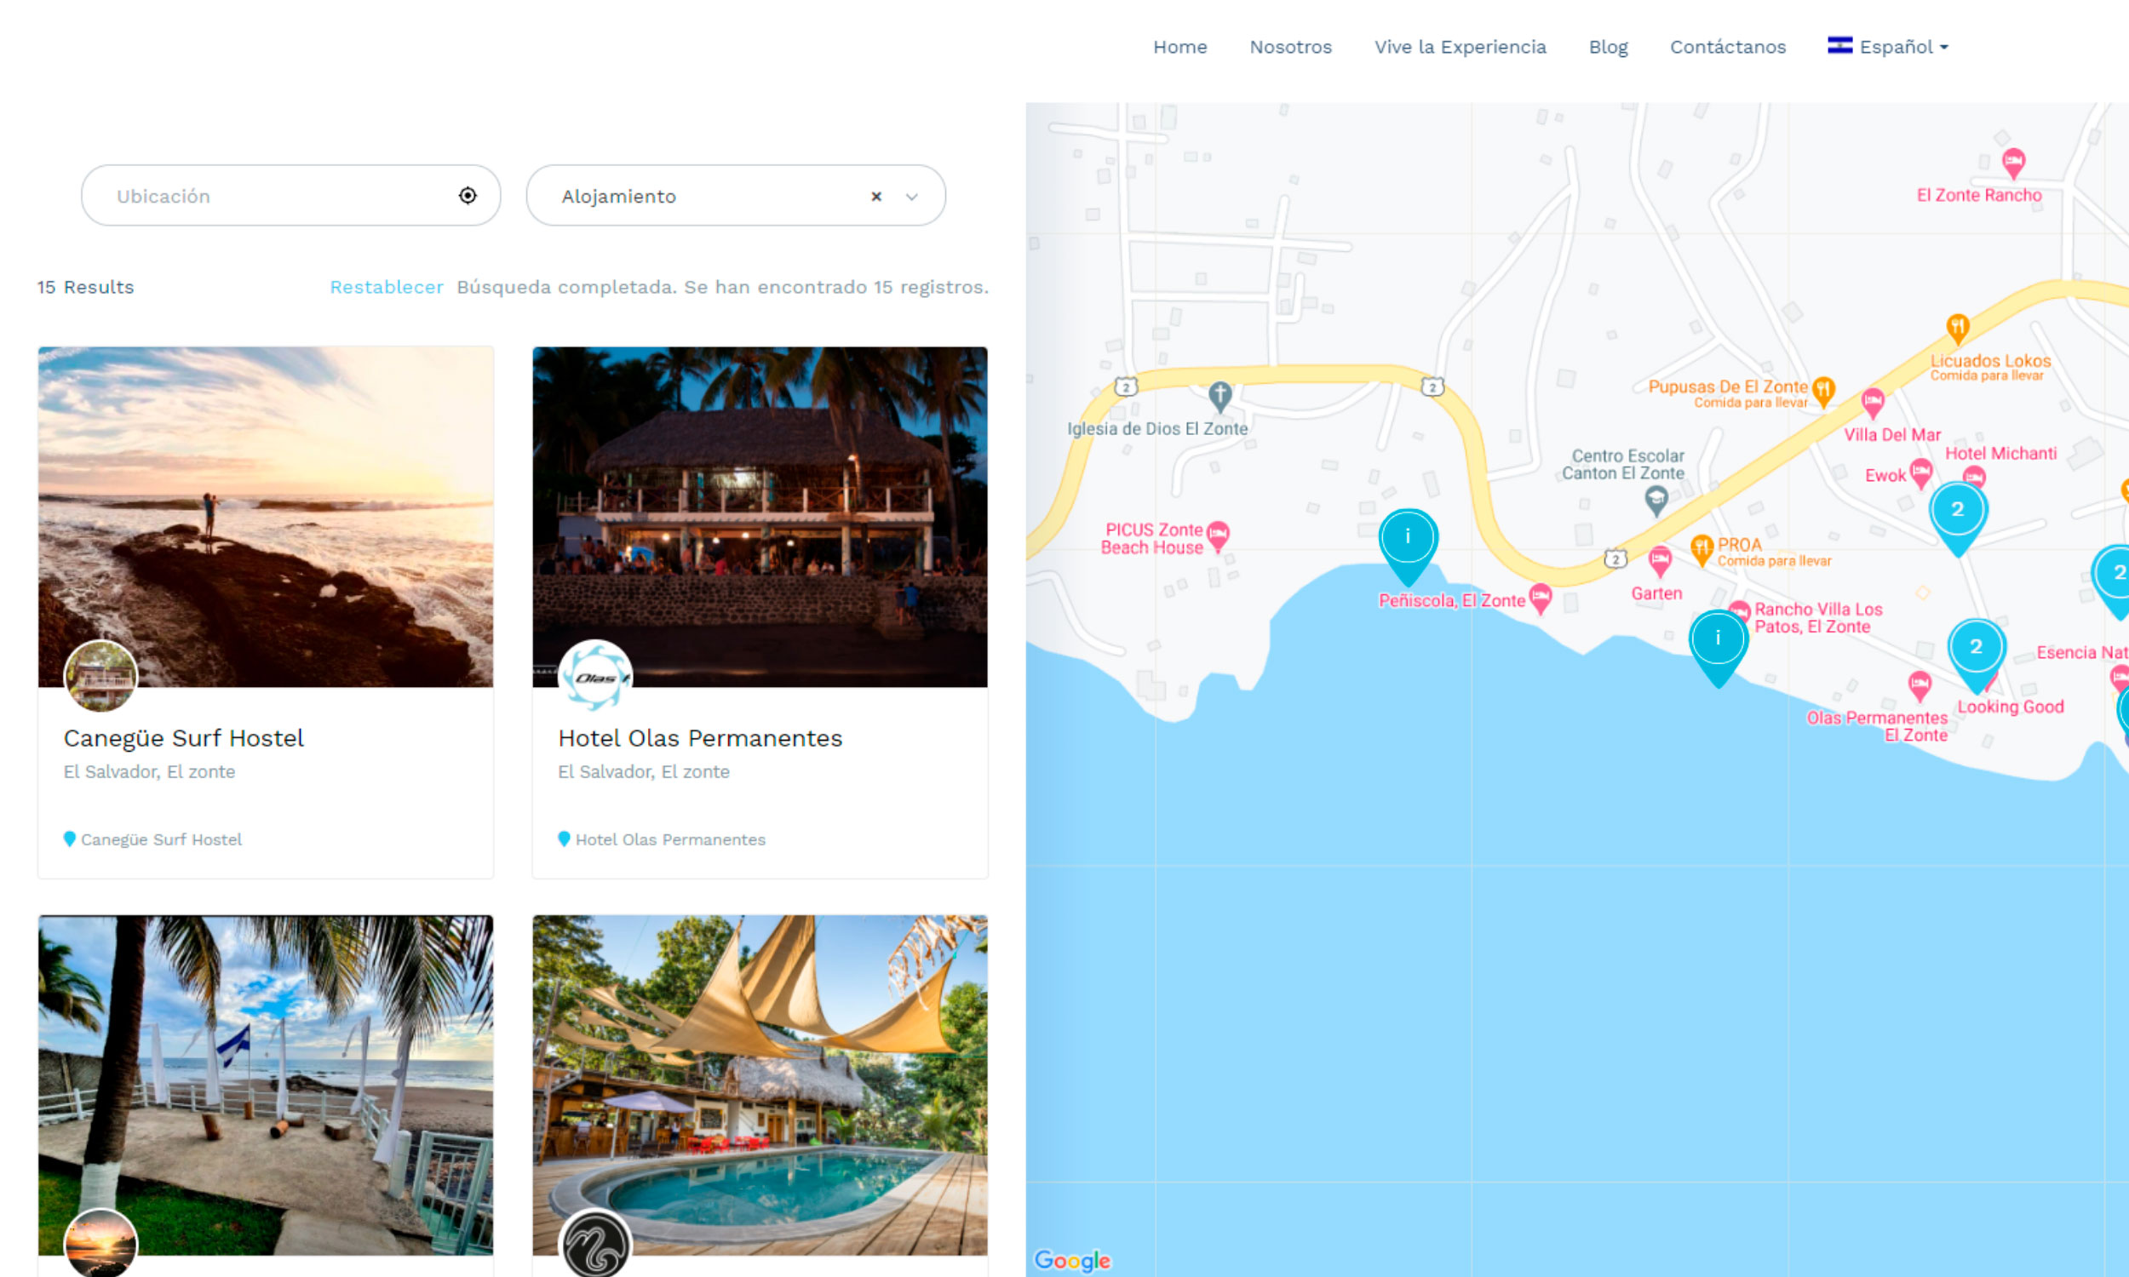Image resolution: width=2129 pixels, height=1277 pixels.
Task: Click the Olas logo avatar on hotel card
Action: tap(594, 676)
